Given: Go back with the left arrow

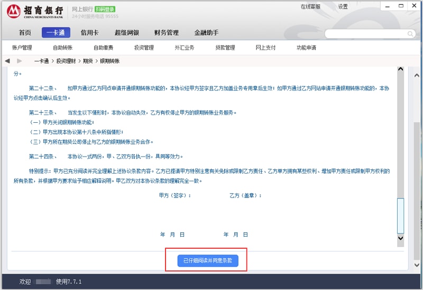Looking at the screenshot, I should (x=7, y=61).
